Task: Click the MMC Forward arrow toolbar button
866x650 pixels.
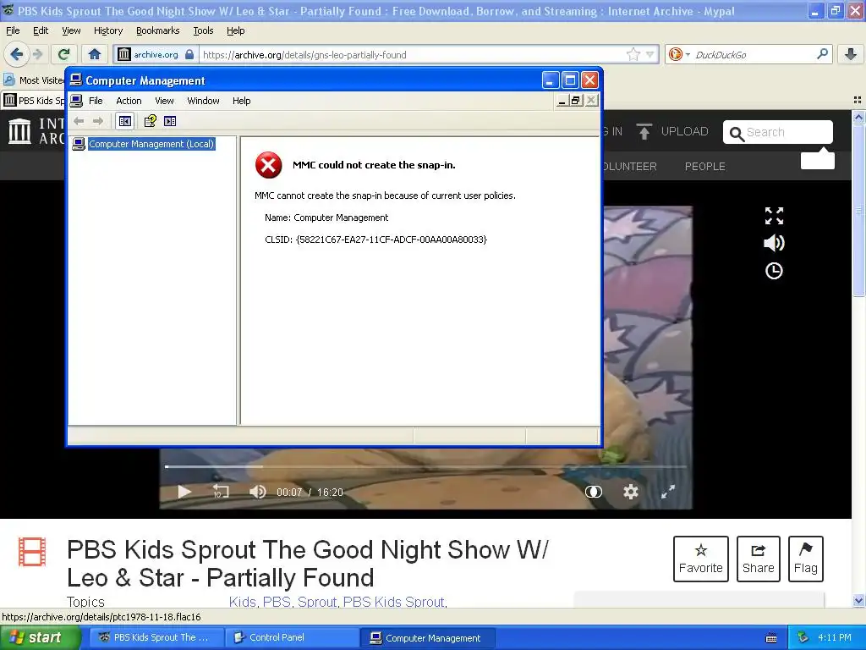Action: click(x=98, y=121)
